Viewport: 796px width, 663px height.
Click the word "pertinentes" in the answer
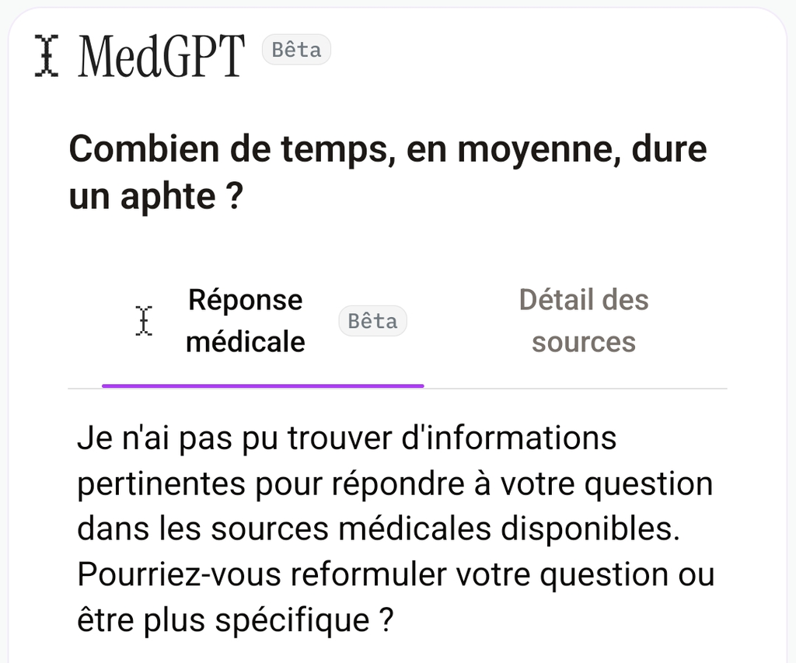pos(159,483)
